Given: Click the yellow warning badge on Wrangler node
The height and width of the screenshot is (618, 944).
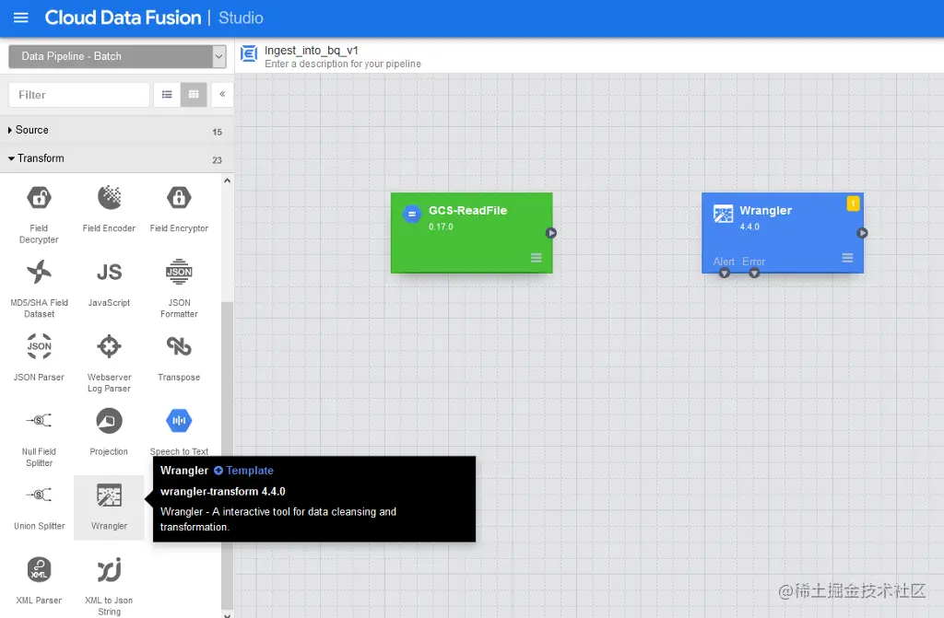Looking at the screenshot, I should [x=853, y=204].
